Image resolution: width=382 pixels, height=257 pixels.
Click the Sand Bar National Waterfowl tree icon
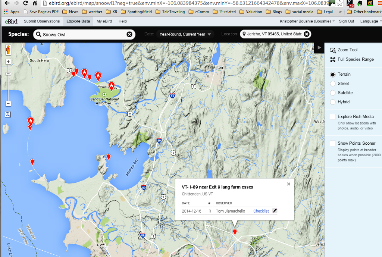(x=104, y=94)
